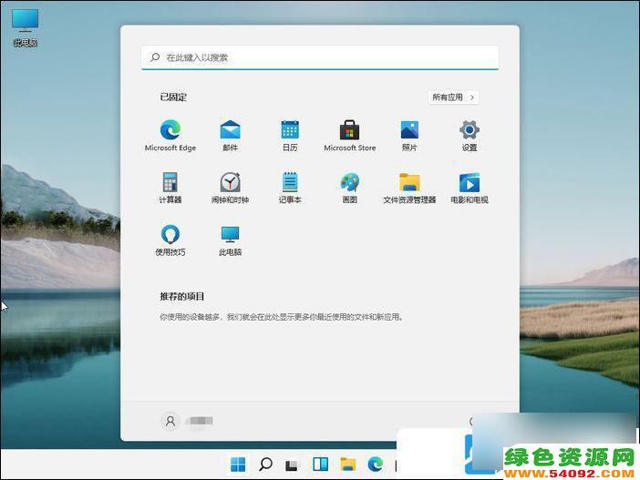The height and width of the screenshot is (480, 640).
Task: Open the 照片 photos app
Action: click(x=409, y=136)
